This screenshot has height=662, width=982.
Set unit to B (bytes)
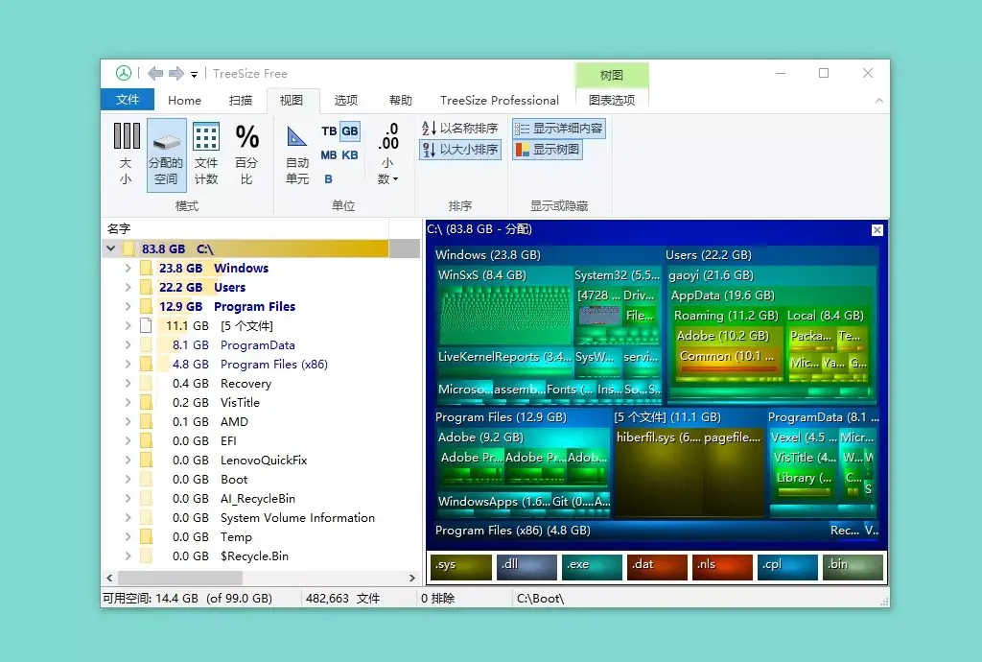pyautogui.click(x=328, y=179)
